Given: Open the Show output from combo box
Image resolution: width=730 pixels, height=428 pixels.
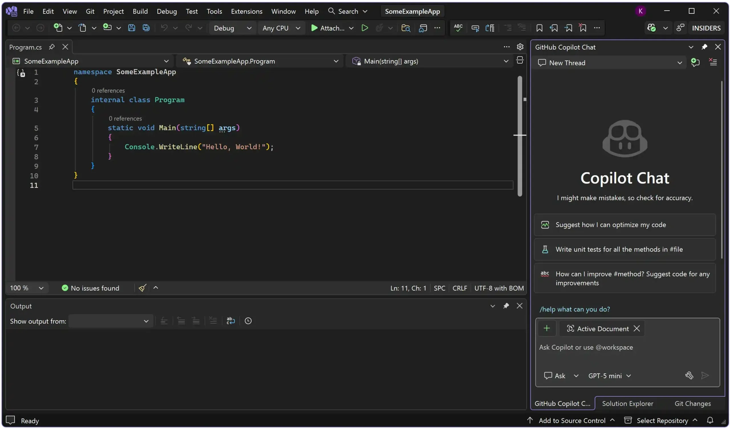Looking at the screenshot, I should click(111, 321).
